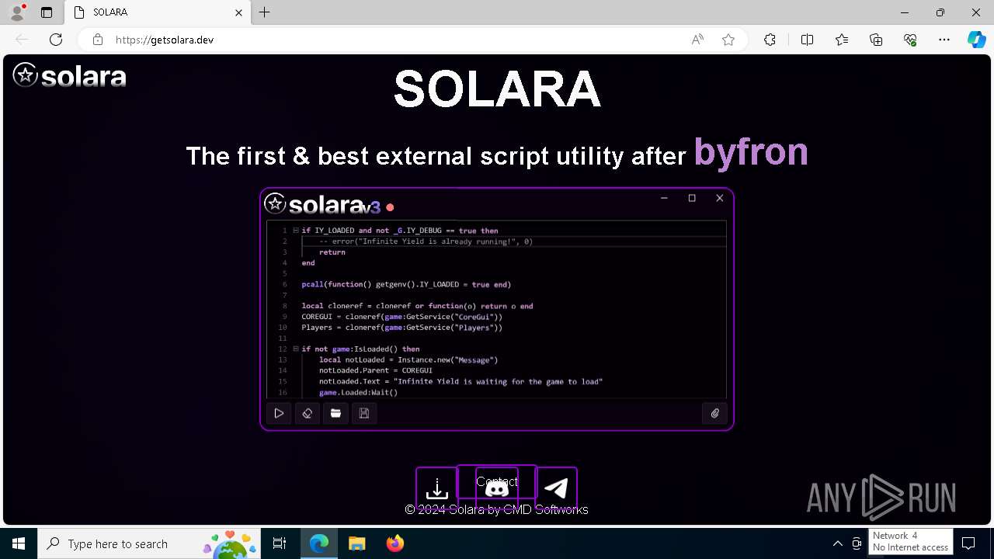Click the play/execute icon in Solara preview
The width and height of the screenshot is (994, 559).
click(279, 414)
